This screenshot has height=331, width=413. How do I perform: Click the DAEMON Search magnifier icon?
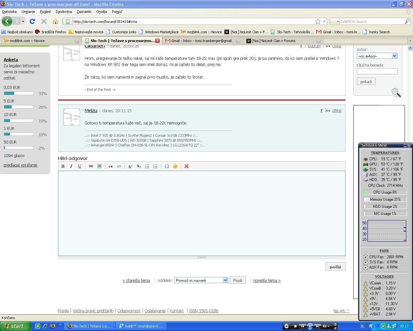(407, 21)
